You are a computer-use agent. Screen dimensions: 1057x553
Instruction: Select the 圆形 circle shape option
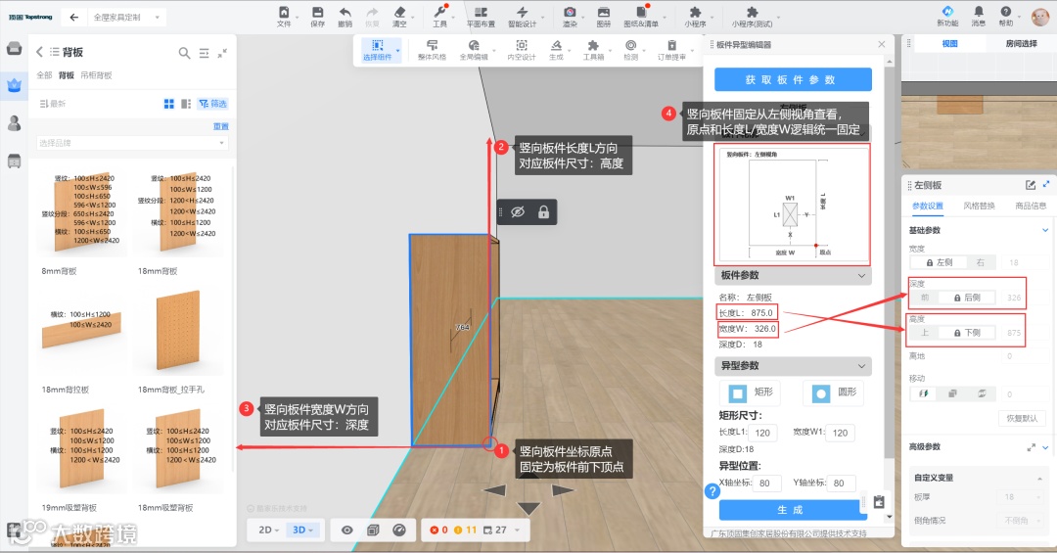coord(834,392)
